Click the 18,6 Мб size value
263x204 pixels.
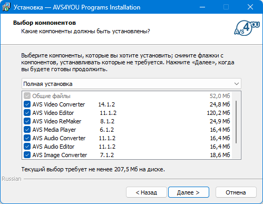pos(220,155)
